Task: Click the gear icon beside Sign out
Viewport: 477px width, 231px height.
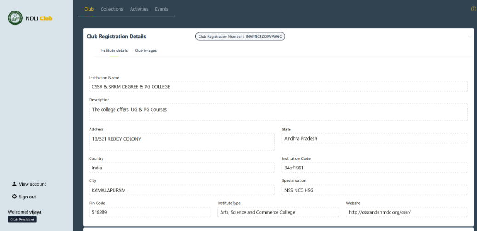Action: coord(14,197)
